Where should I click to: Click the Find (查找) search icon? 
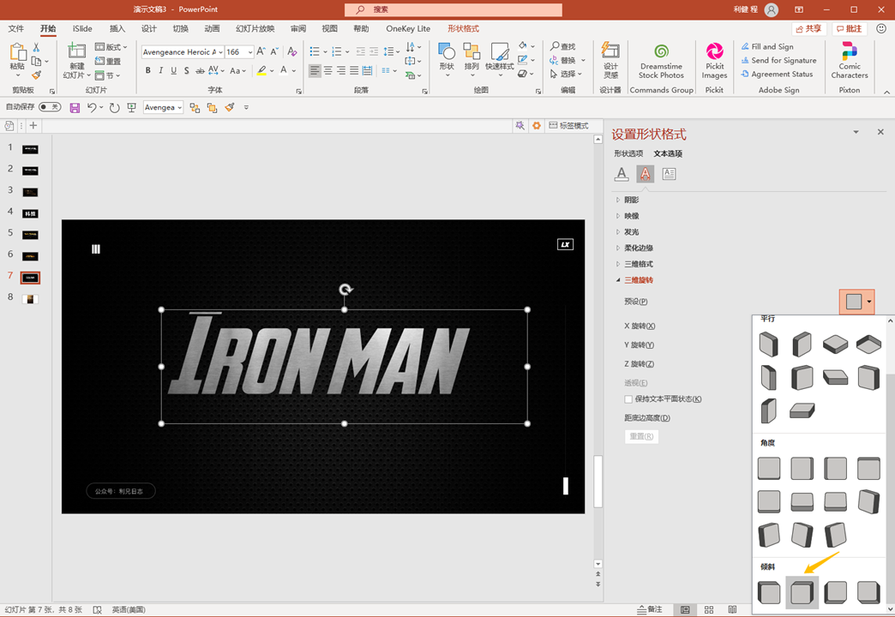coord(555,46)
